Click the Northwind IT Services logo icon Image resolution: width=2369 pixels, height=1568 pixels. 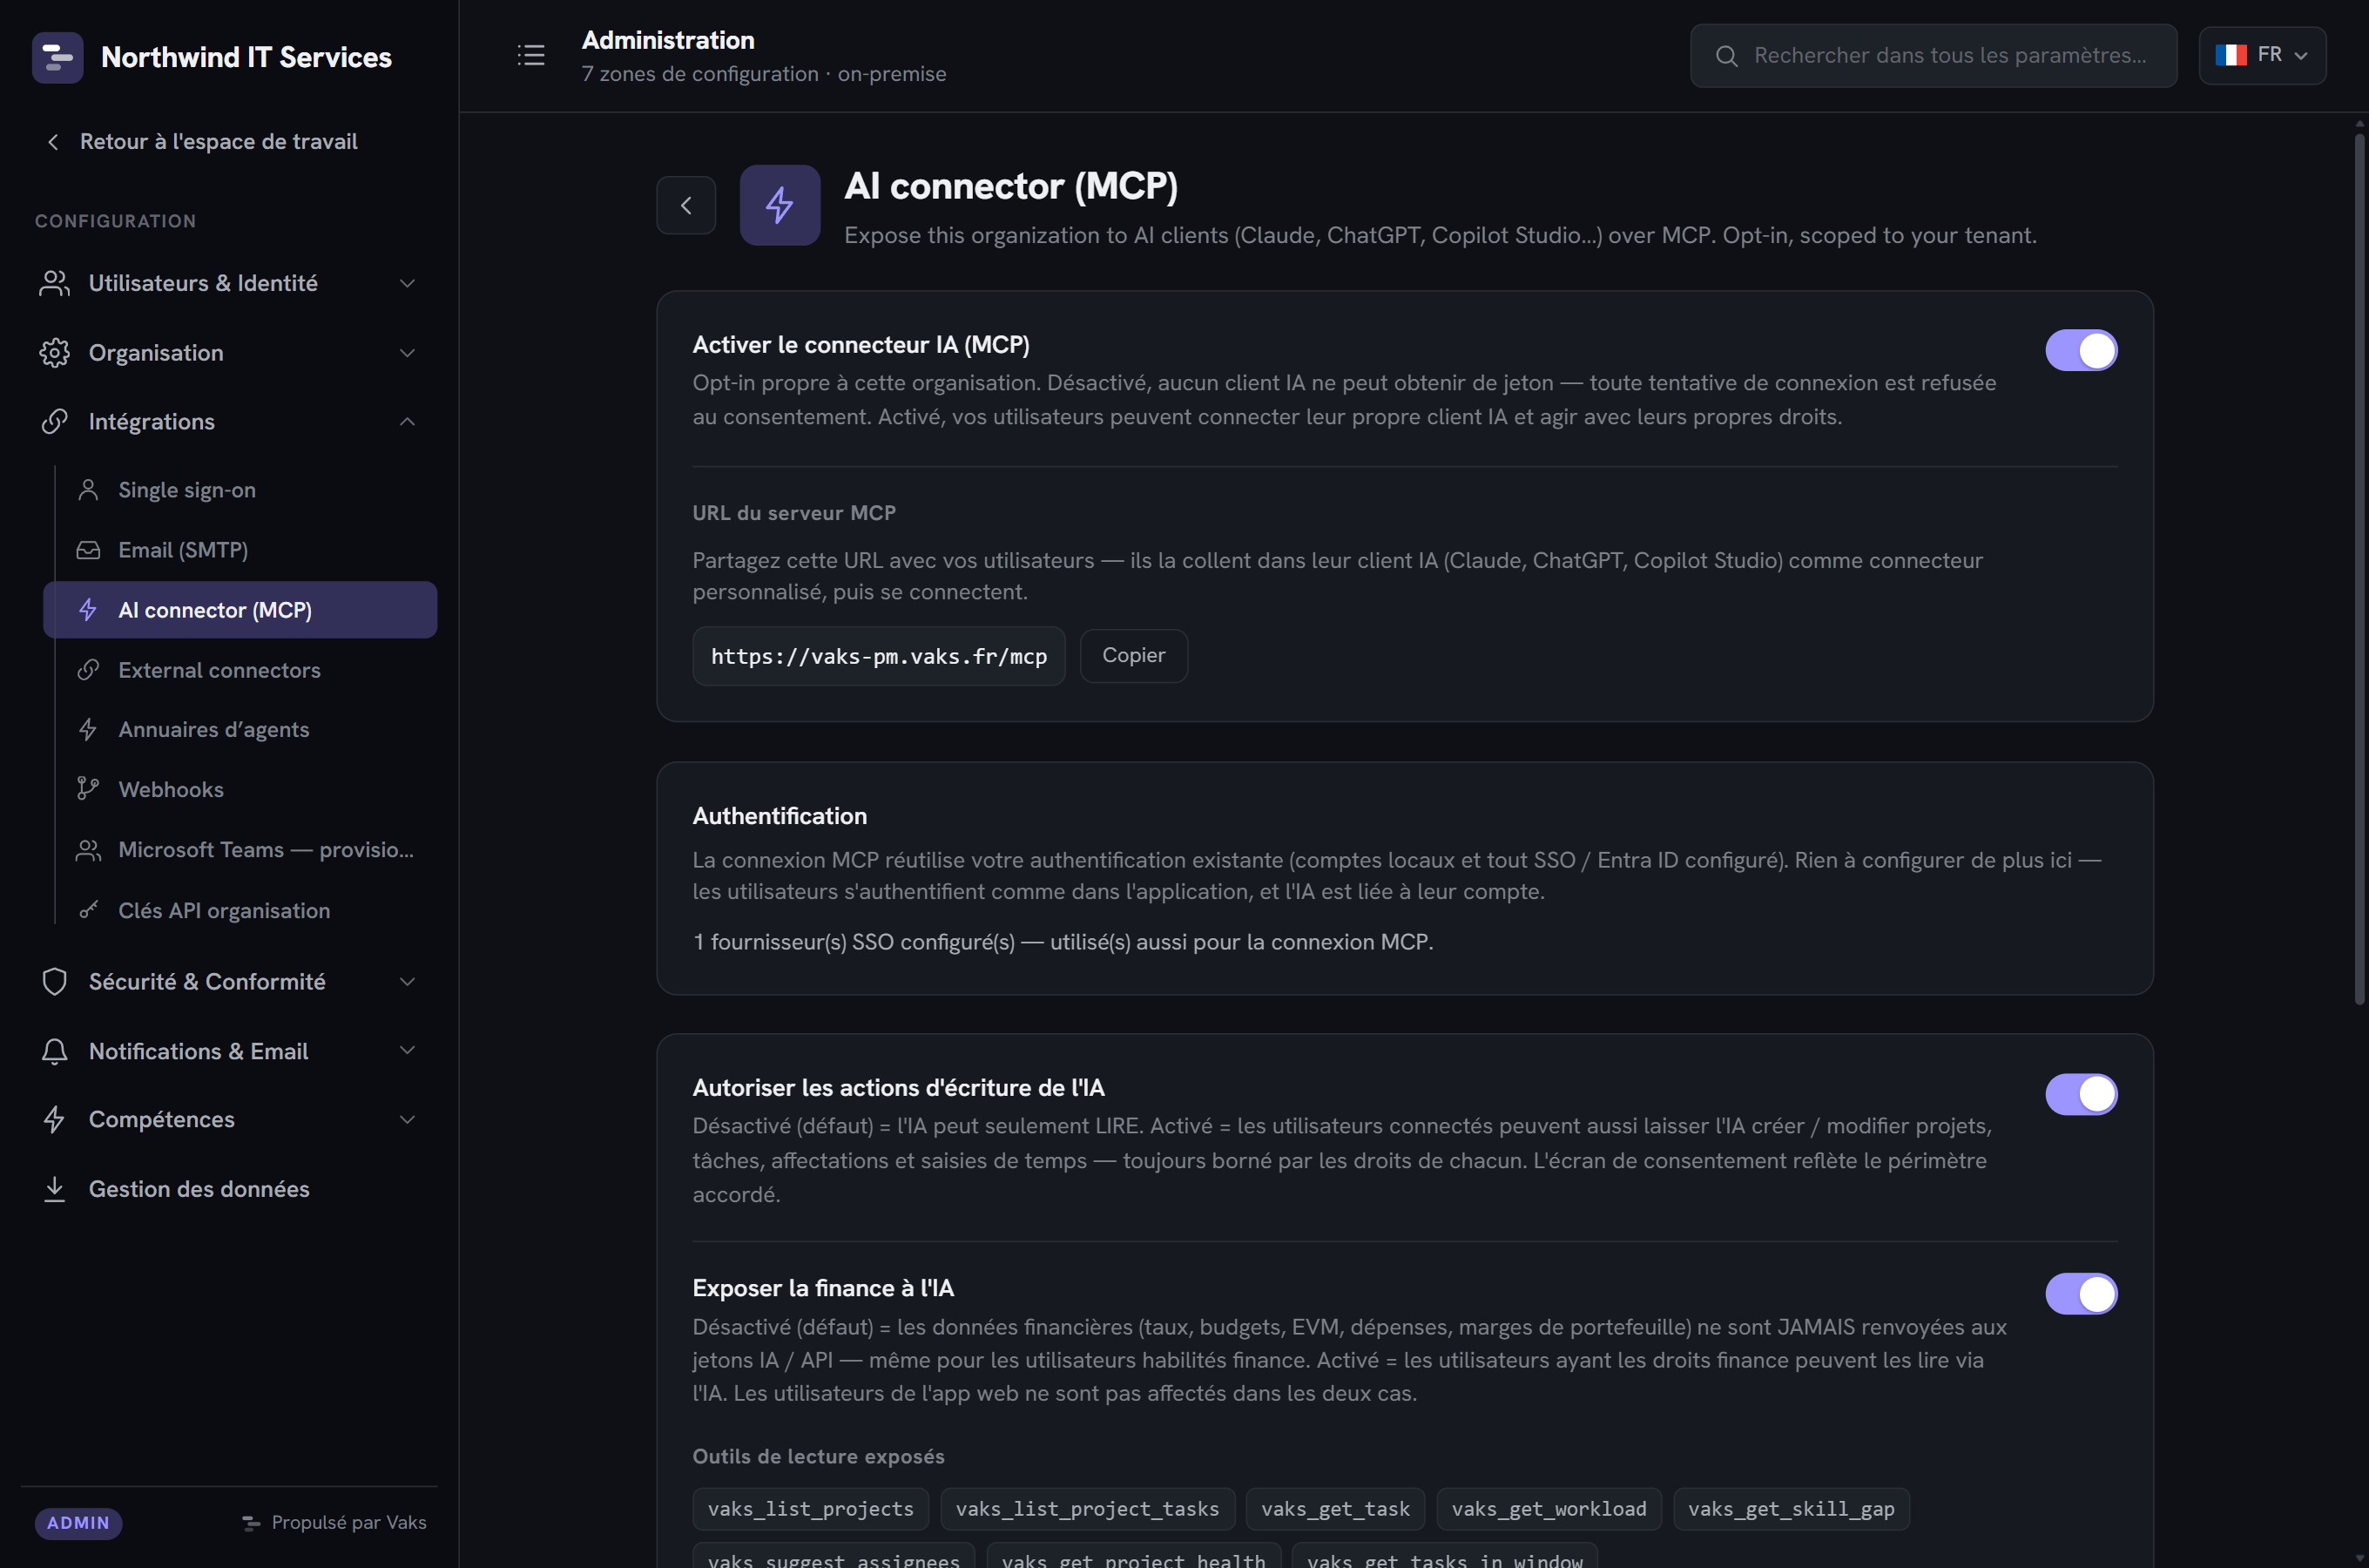(x=57, y=57)
